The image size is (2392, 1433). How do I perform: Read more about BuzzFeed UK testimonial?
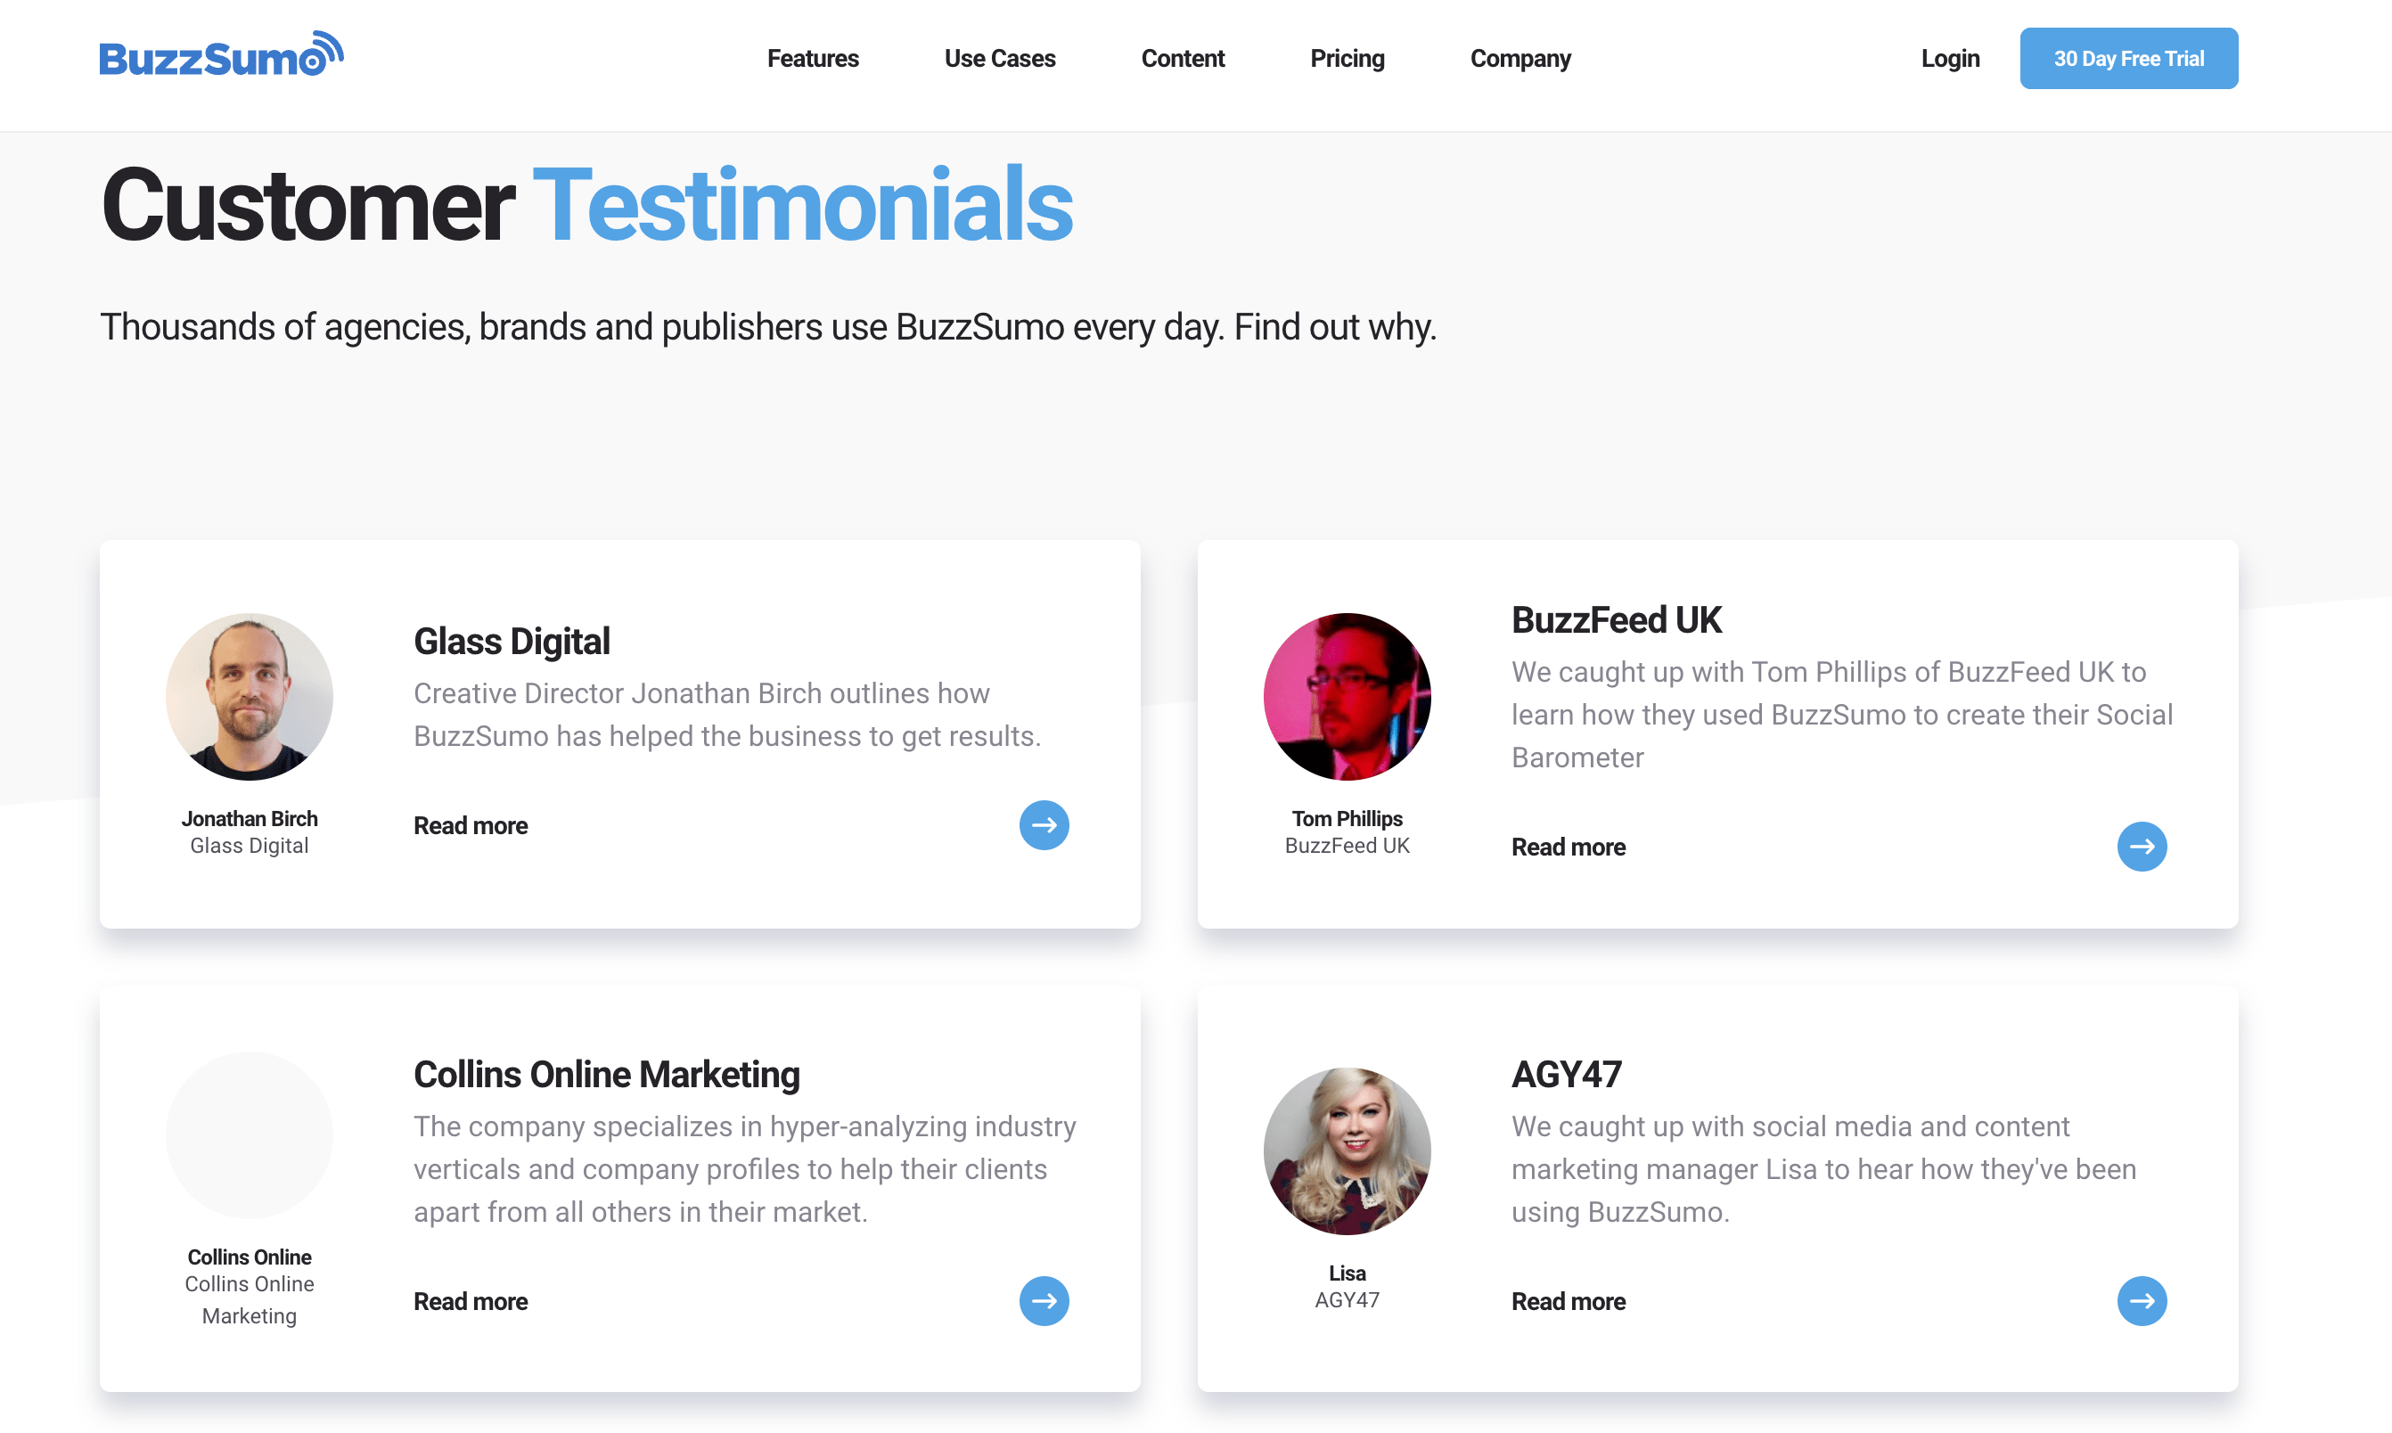click(x=1566, y=848)
